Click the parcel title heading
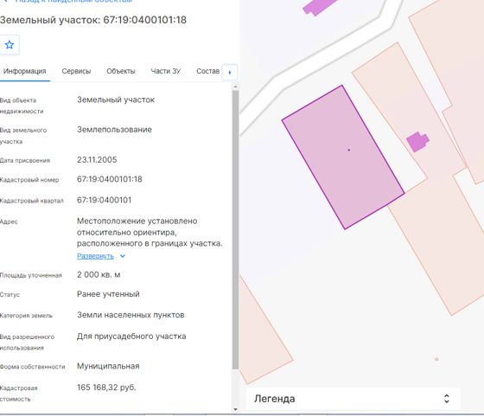This screenshot has height=417, width=484. pos(93,20)
